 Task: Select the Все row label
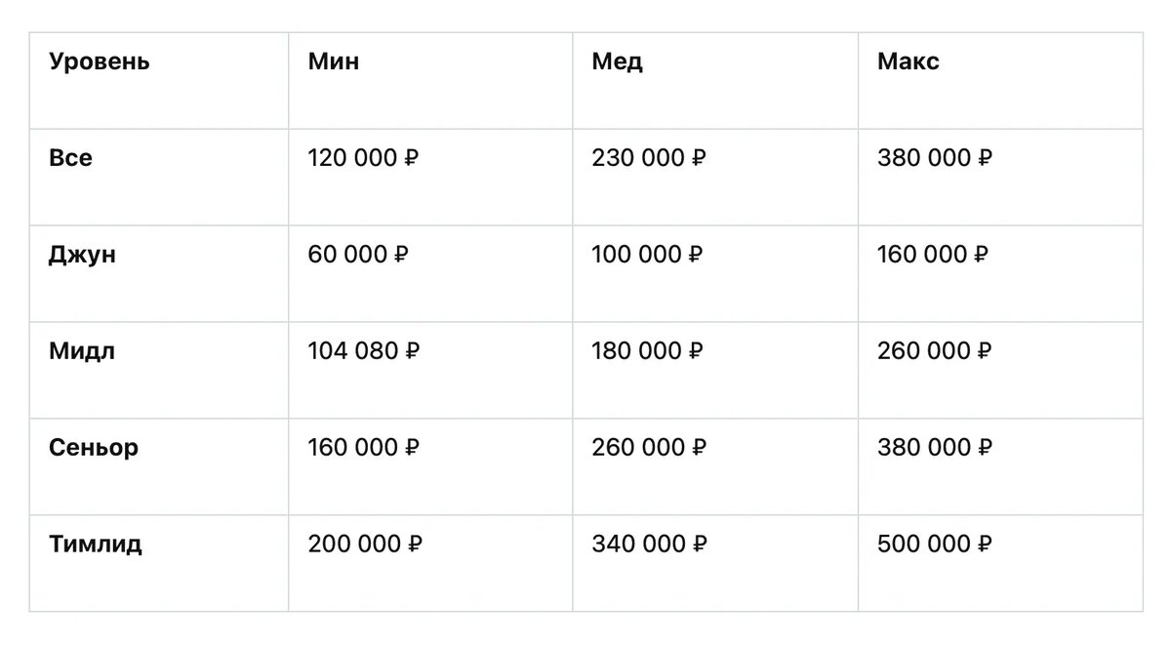point(70,158)
